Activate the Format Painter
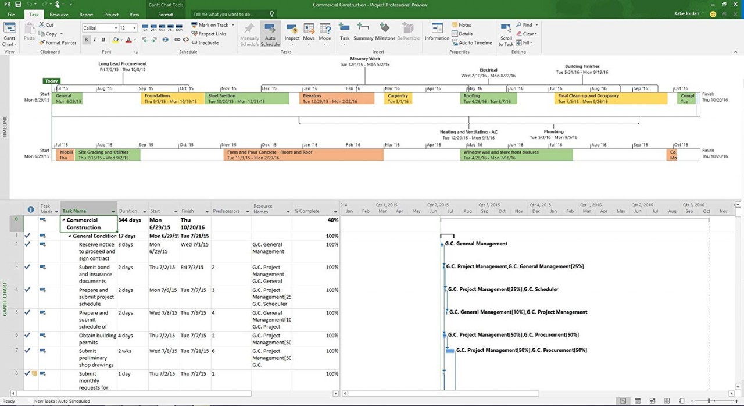The width and height of the screenshot is (744, 406). point(58,42)
